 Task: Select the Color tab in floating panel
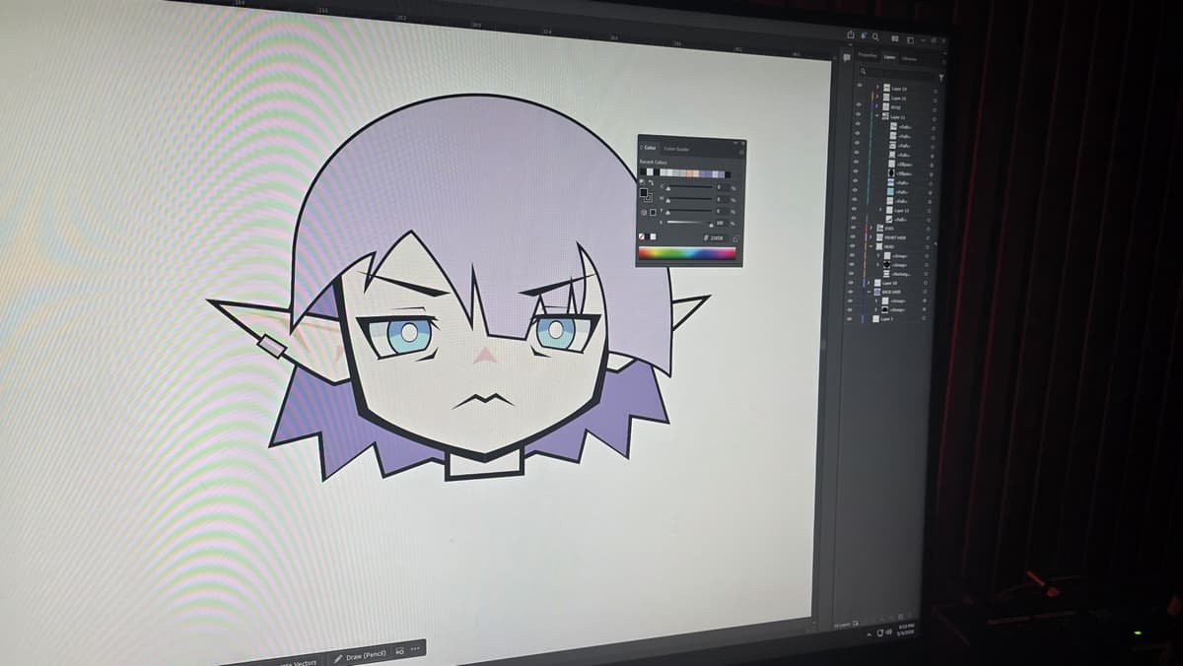[650, 148]
